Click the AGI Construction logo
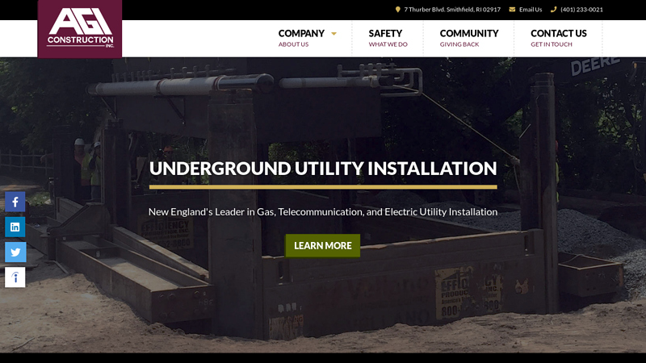 [x=80, y=28]
